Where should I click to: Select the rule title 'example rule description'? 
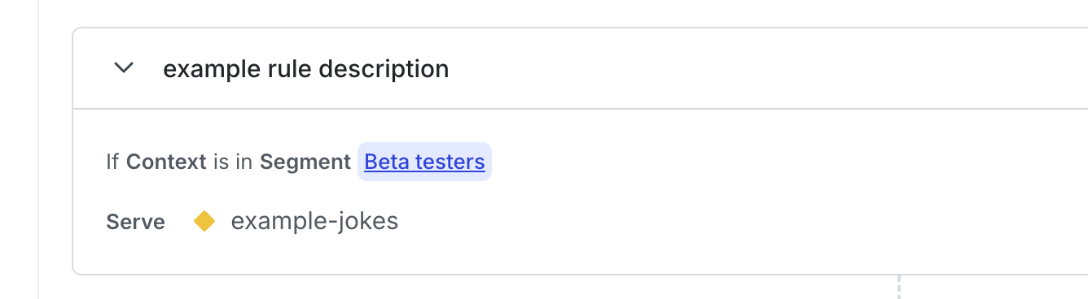305,69
